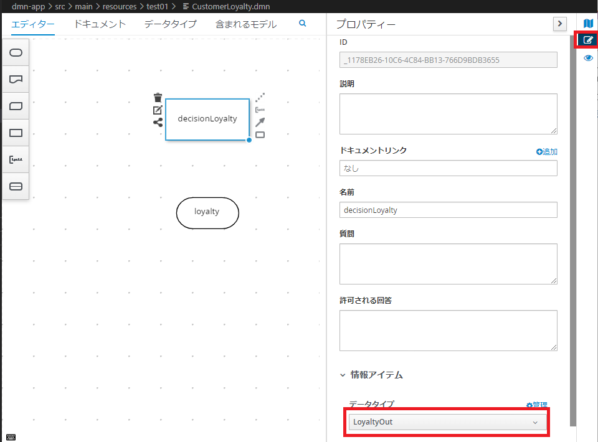598x442 pixels.
Task: Switch to the ドキュメント tab
Action: pos(100,24)
